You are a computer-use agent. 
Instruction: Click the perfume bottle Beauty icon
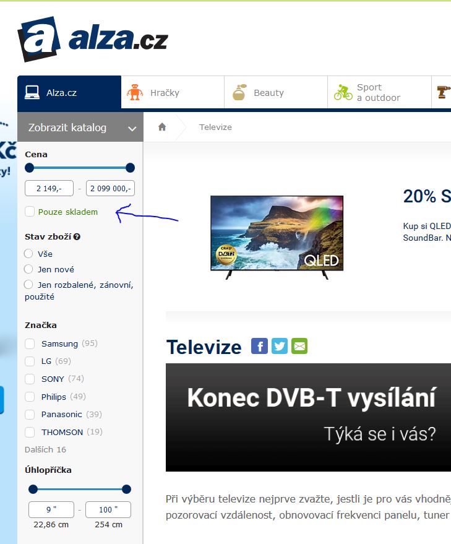tap(239, 92)
